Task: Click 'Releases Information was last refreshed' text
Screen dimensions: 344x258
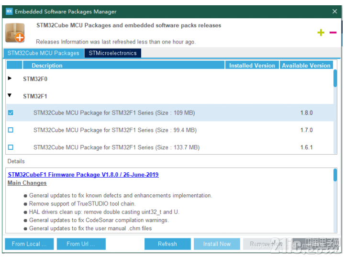Action: tap(116, 42)
